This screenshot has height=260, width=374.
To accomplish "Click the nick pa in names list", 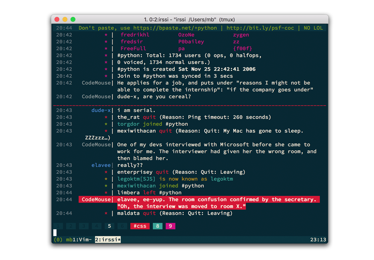I will click(181, 49).
